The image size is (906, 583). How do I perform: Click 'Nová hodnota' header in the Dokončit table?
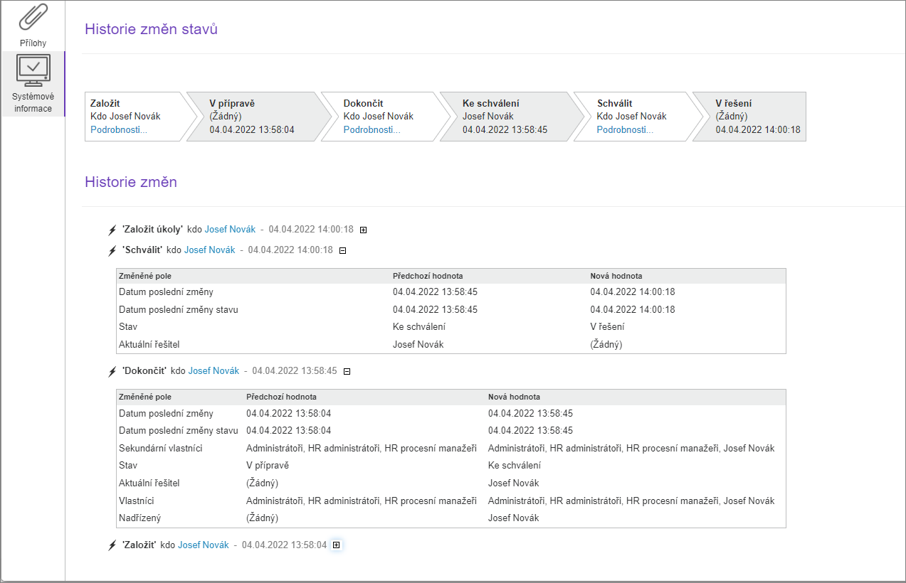click(x=514, y=397)
